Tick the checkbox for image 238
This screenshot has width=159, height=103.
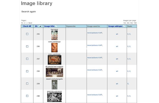tap(27, 71)
